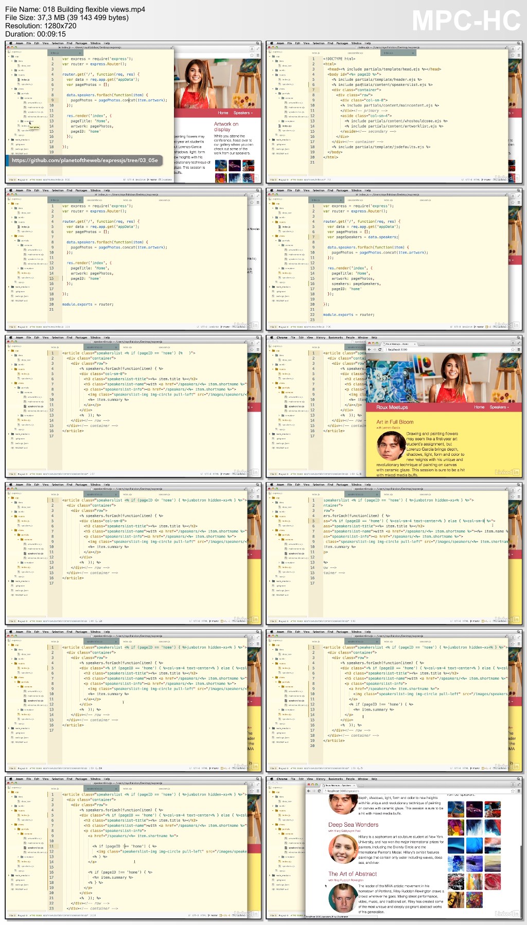
Task: Open Chrome menu icon in Deep Sea Wonders thumbnail
Action: (x=519, y=791)
